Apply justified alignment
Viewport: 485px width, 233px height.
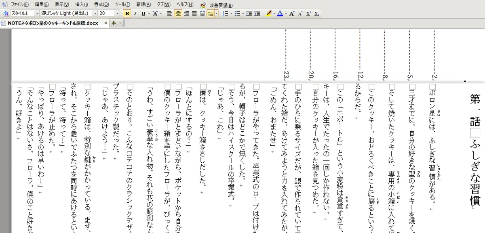point(194,13)
